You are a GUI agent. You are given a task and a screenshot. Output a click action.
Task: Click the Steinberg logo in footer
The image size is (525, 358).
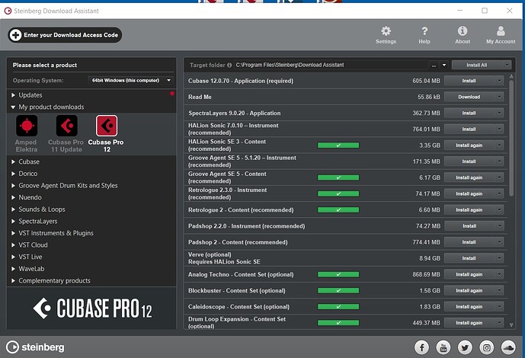pyautogui.click(x=35, y=347)
